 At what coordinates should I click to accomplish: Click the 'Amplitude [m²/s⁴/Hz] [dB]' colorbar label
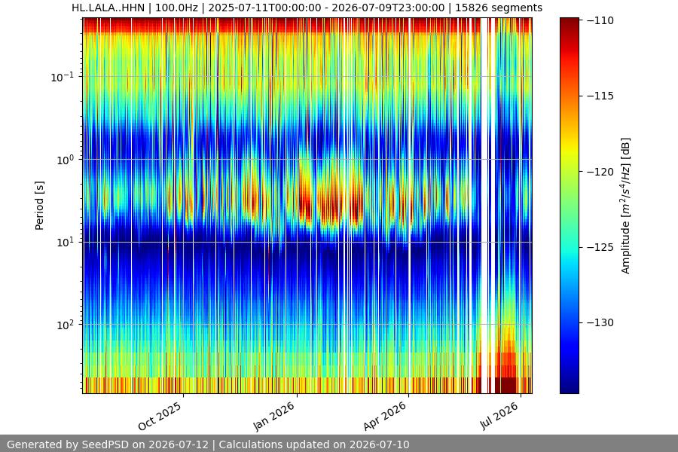click(626, 206)
